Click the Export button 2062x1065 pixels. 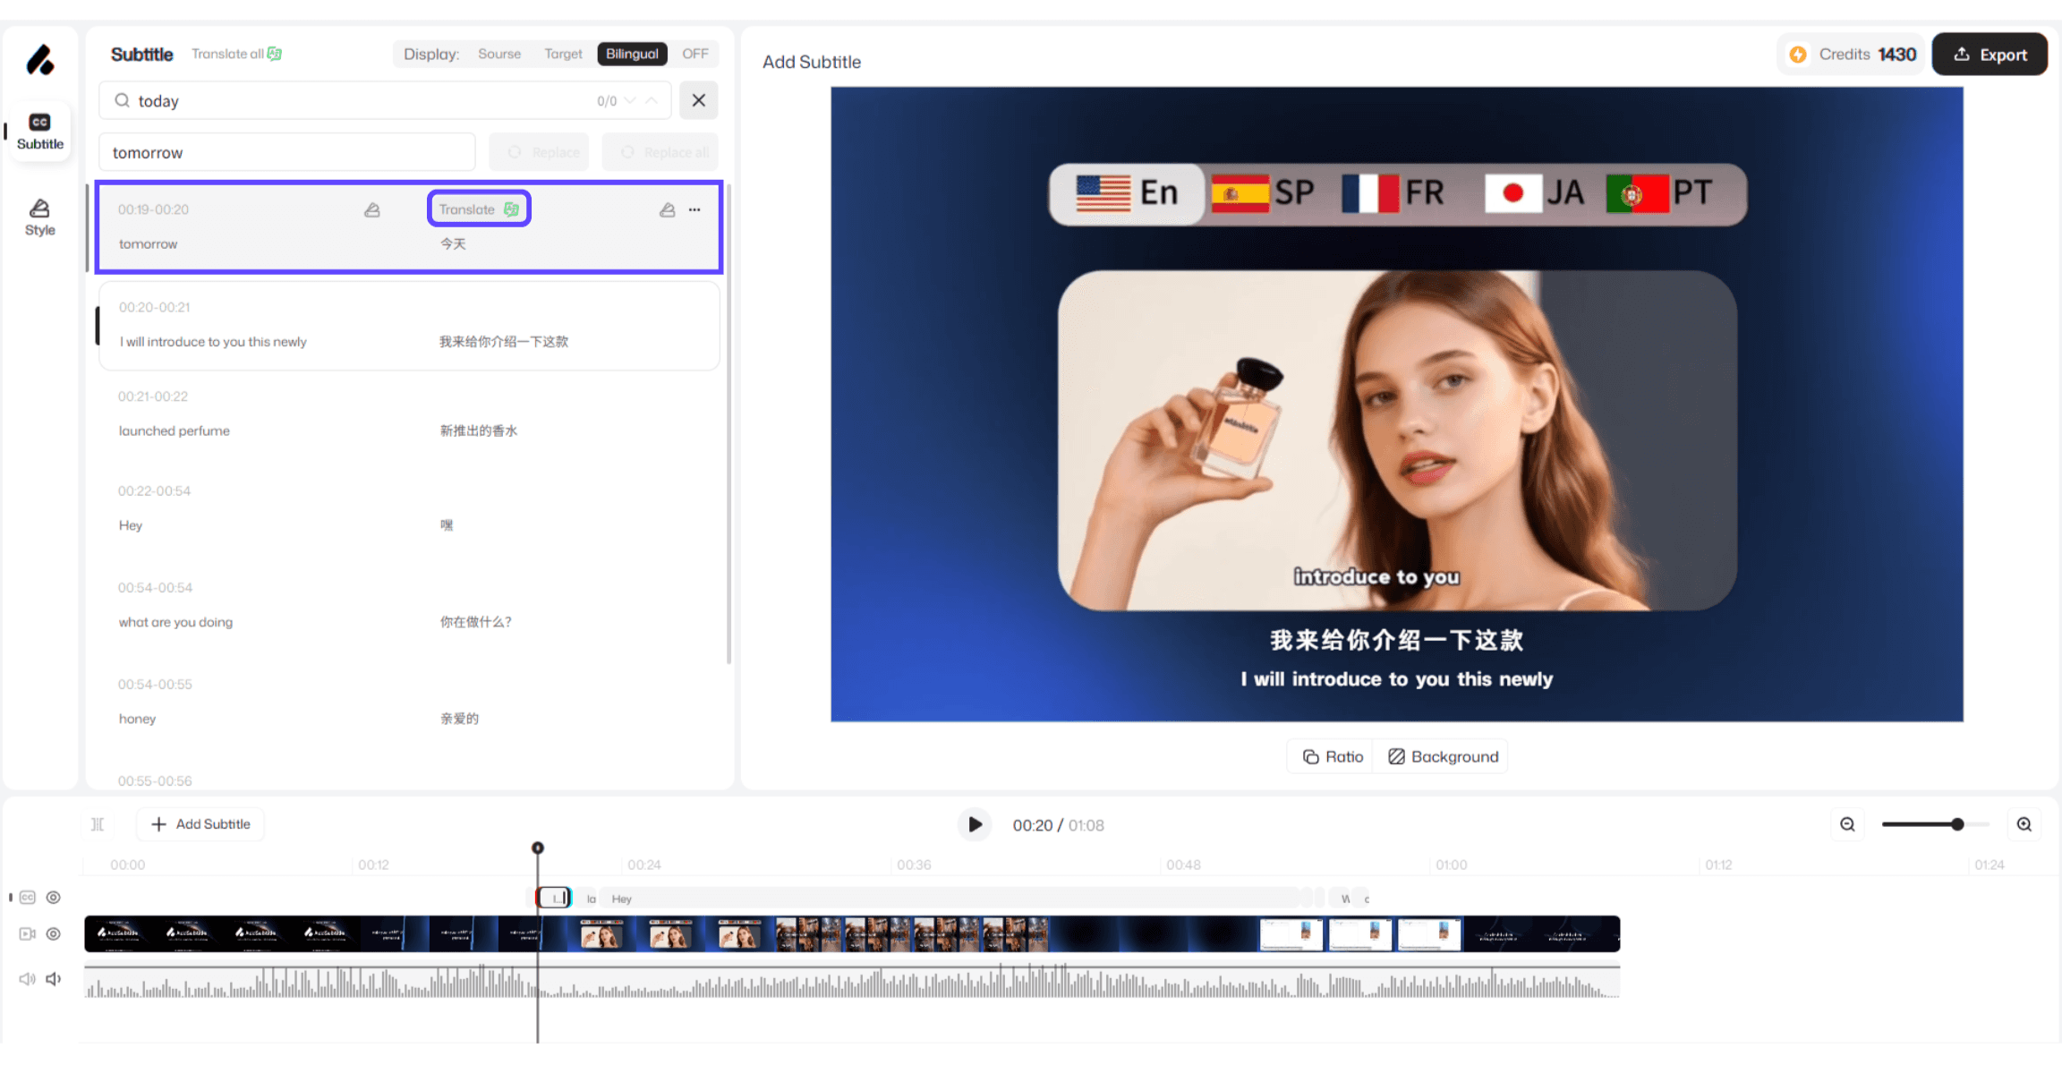point(1990,55)
